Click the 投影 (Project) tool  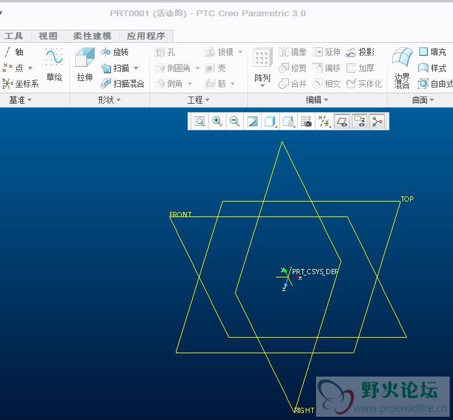click(360, 52)
